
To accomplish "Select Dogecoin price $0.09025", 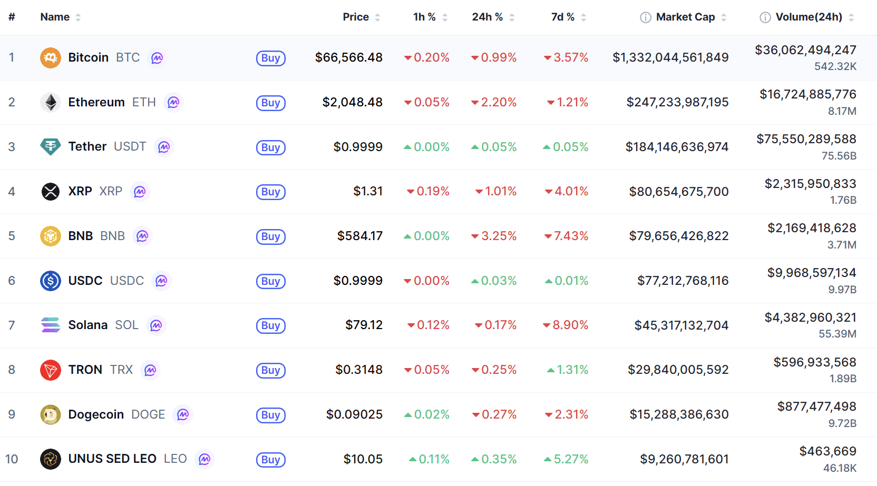I will coord(354,414).
